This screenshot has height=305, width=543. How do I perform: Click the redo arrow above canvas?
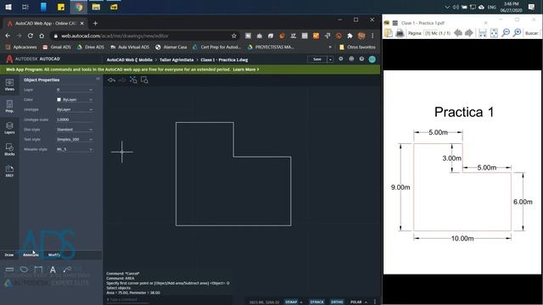click(x=122, y=80)
